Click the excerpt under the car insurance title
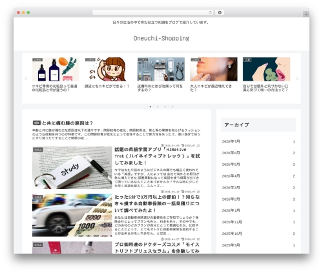The height and width of the screenshot is (273, 323). tap(156, 225)
